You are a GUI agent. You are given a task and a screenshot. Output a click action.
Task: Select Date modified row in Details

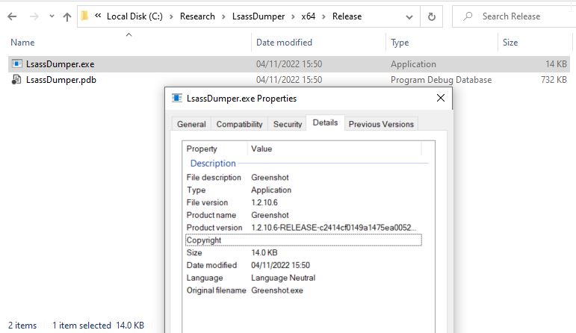coord(303,265)
